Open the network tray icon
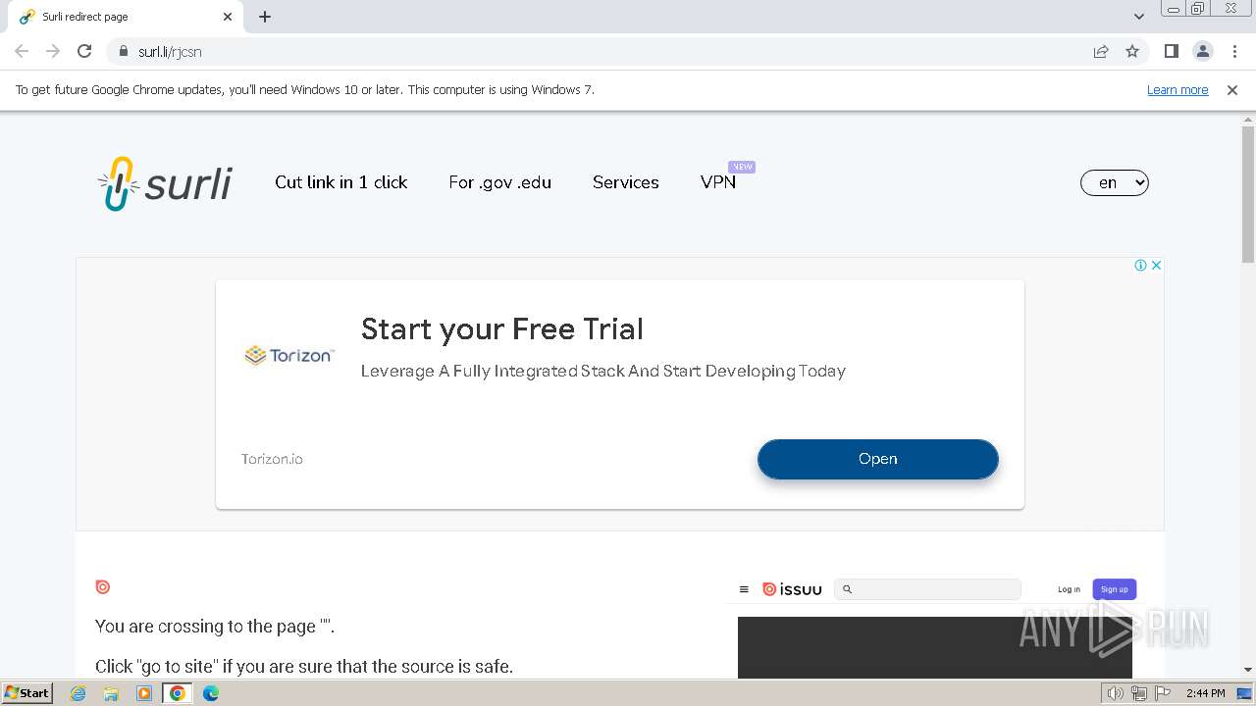Viewport: 1256px width, 706px height. pos(1138,693)
